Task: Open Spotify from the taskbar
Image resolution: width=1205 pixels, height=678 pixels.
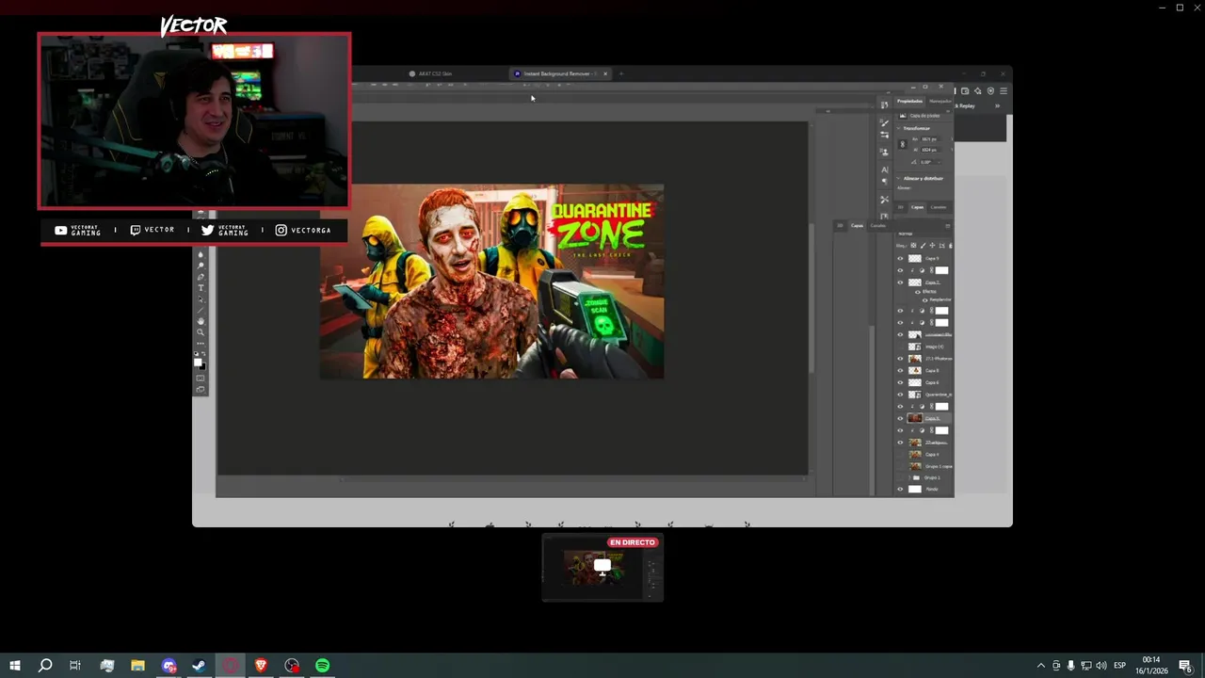Action: (323, 666)
